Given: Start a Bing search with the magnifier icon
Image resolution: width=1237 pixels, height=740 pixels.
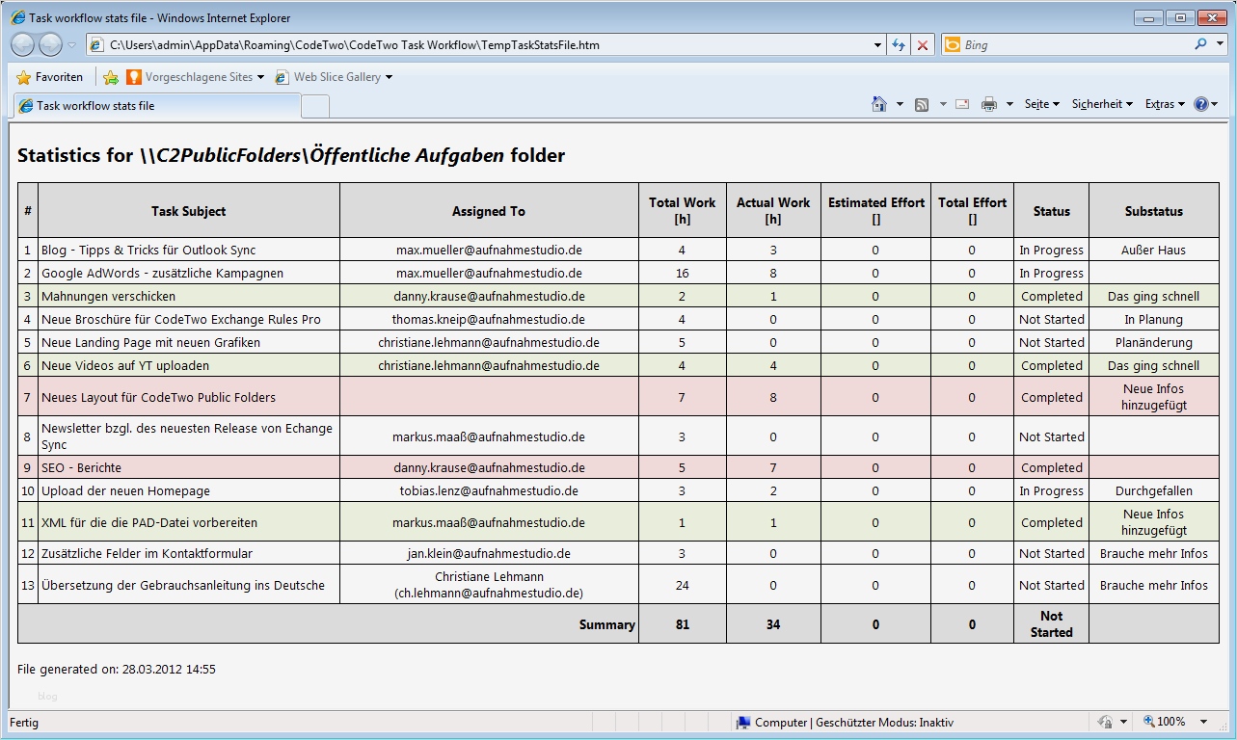Looking at the screenshot, I should point(1199,44).
